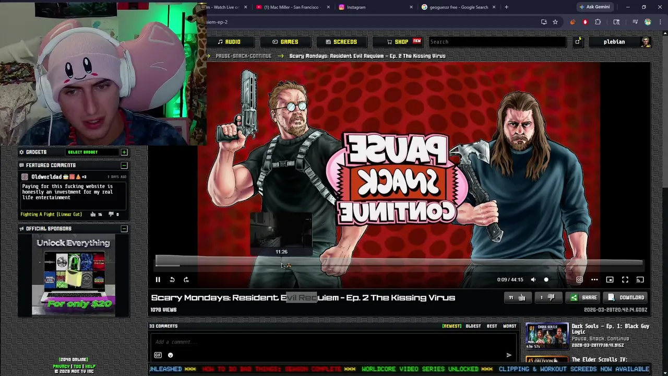Pause the video playback

pyautogui.click(x=158, y=280)
